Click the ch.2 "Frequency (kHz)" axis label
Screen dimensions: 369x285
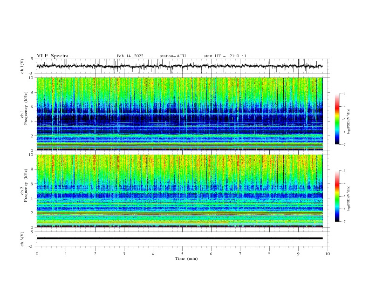pos(26,185)
